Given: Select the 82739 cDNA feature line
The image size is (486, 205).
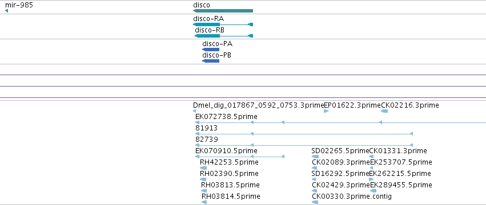Looking at the screenshot, I should (x=304, y=145).
